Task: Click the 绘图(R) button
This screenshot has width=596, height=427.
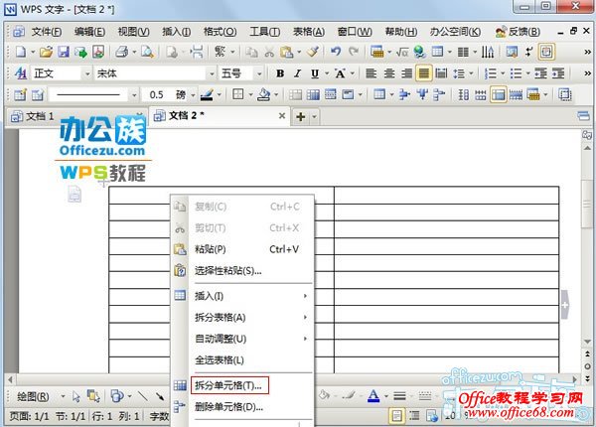Action: pos(33,396)
